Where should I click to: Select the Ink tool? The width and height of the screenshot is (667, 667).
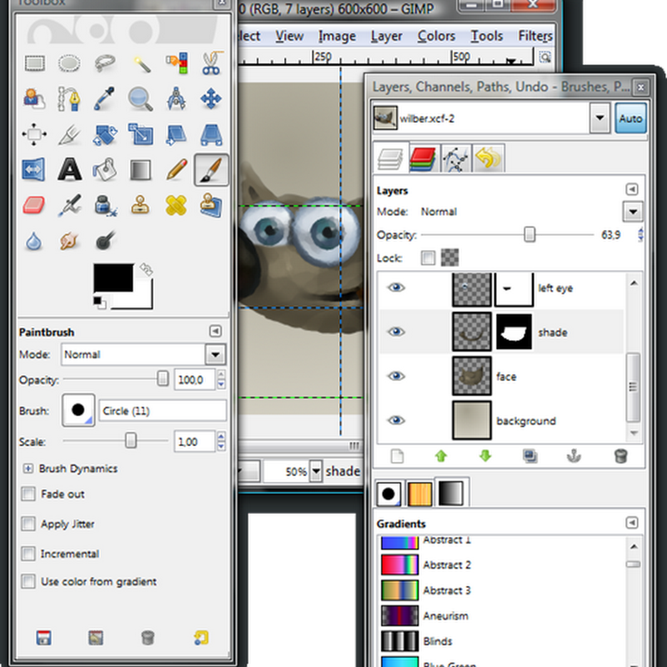pos(105,205)
